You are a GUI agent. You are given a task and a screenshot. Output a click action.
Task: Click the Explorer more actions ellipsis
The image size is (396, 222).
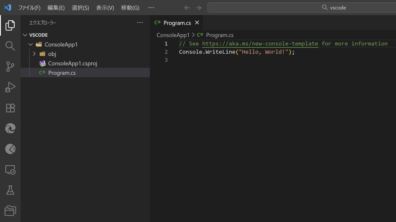[140, 23]
